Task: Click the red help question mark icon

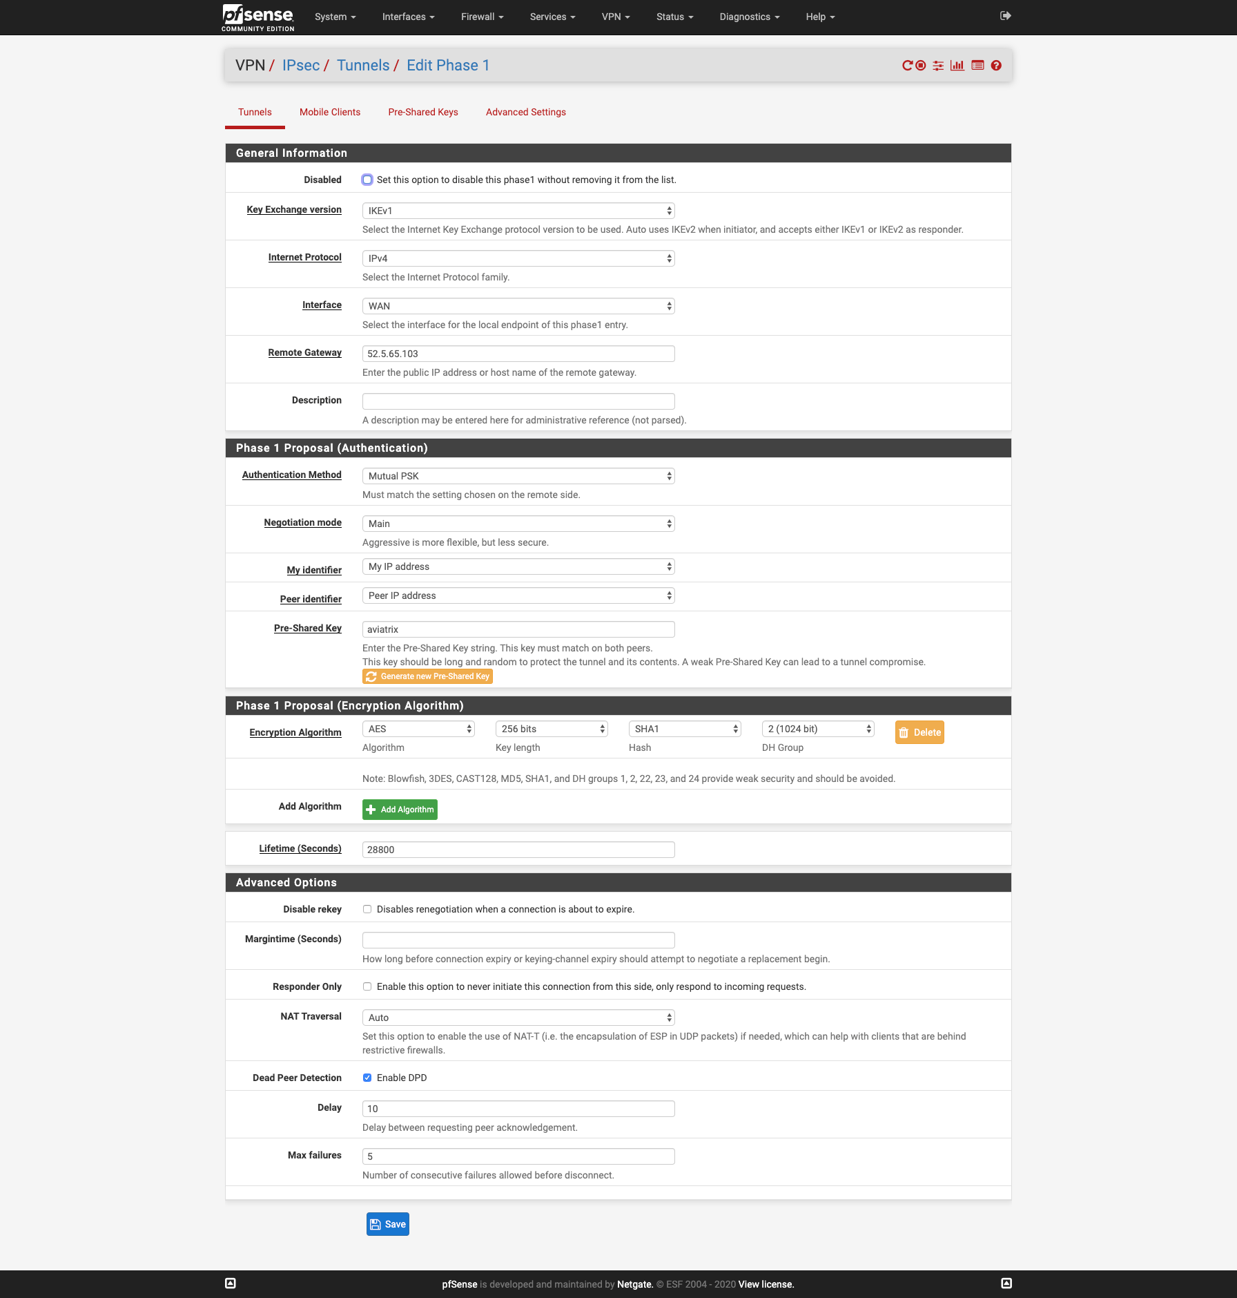Action: pyautogui.click(x=996, y=66)
